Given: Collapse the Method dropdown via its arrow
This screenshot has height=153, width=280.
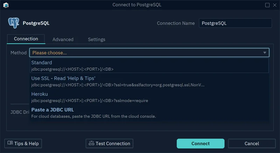Looking at the screenshot, I should click(x=265, y=53).
